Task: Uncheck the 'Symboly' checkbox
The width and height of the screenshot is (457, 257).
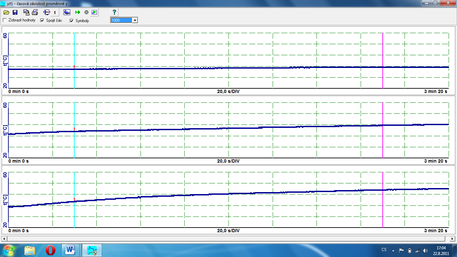Action: click(72, 21)
